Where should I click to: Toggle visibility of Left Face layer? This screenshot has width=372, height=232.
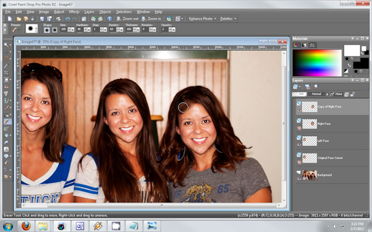(x=299, y=144)
